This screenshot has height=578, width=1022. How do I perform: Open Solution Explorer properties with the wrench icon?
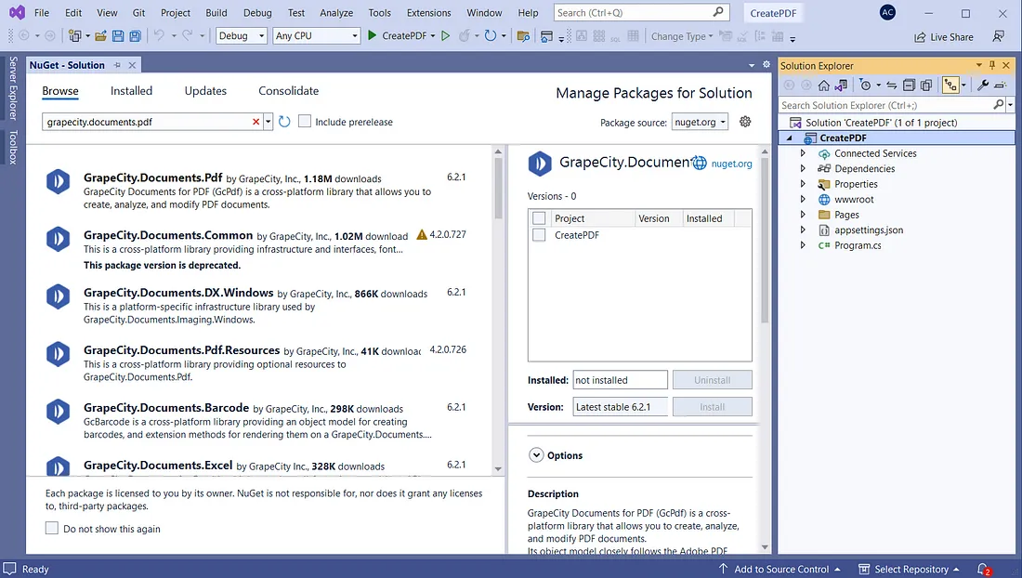pos(983,85)
